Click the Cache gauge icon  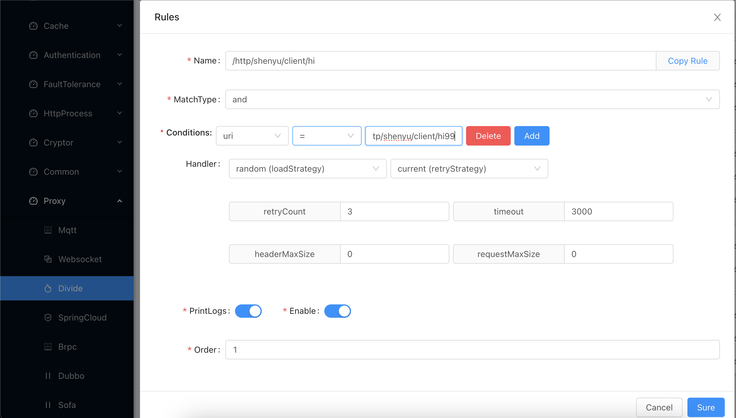33,26
